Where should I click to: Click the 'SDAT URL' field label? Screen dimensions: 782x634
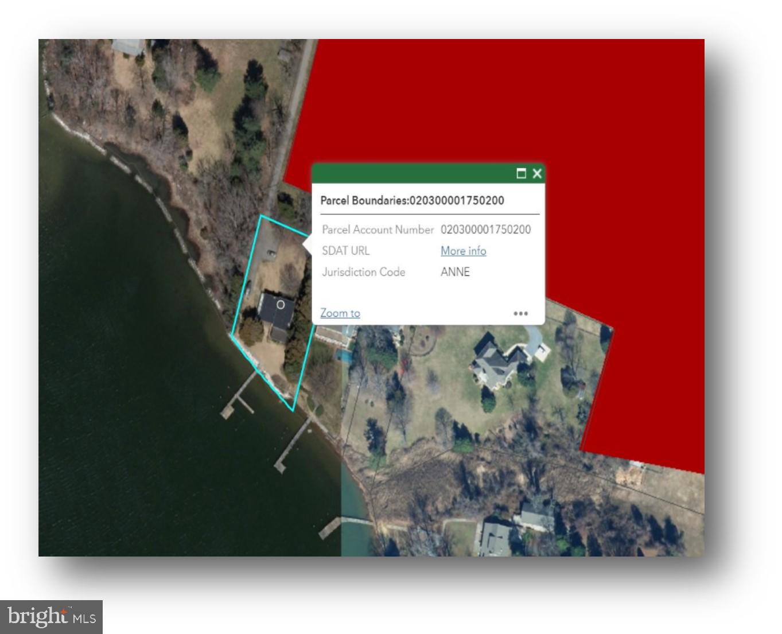click(x=345, y=251)
